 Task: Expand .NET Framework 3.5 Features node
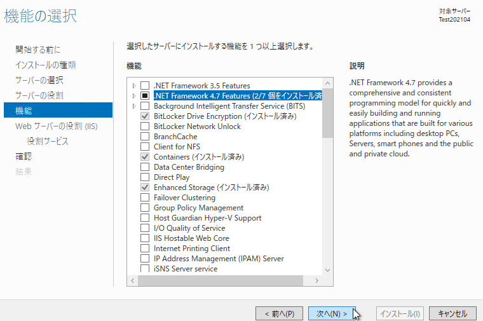coord(134,86)
